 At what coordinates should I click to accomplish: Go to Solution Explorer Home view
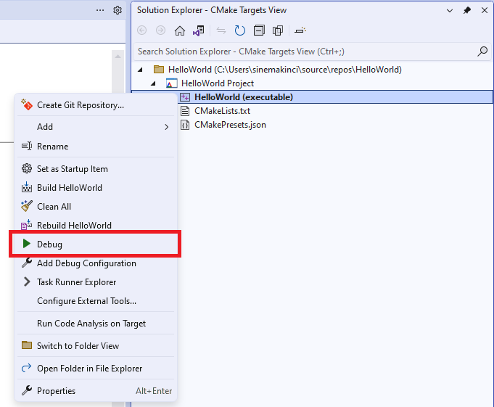[180, 30]
